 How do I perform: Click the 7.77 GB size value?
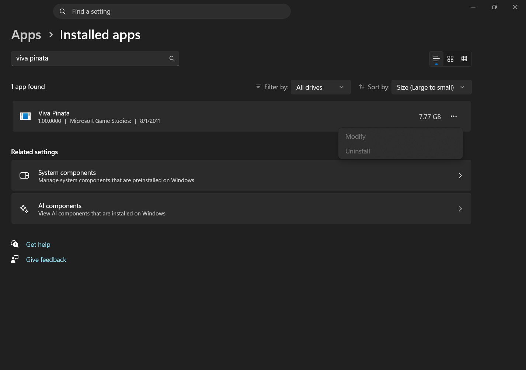click(430, 117)
